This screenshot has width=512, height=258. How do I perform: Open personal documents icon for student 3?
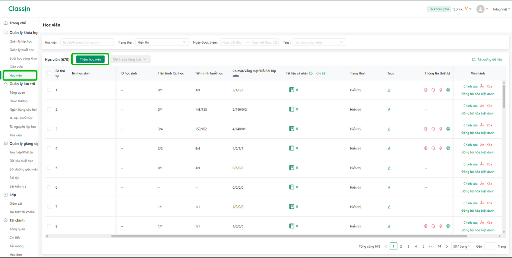pyautogui.click(x=292, y=129)
